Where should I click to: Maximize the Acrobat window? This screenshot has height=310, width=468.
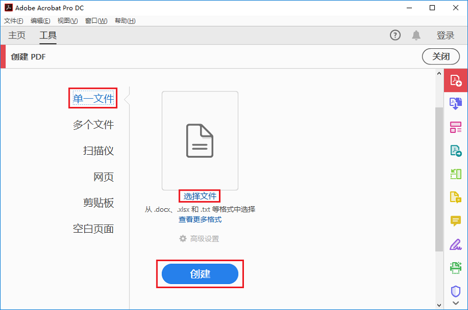432,8
